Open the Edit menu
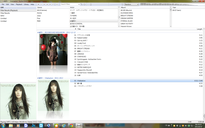205x128 pixels. click(x=7, y=4)
